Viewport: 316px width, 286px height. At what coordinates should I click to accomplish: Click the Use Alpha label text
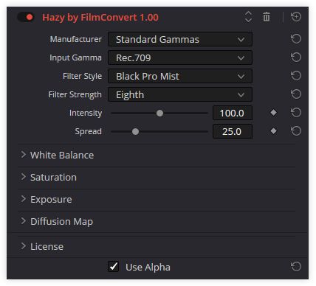point(148,267)
